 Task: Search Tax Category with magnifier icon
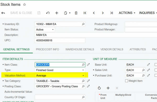[x=83, y=81]
